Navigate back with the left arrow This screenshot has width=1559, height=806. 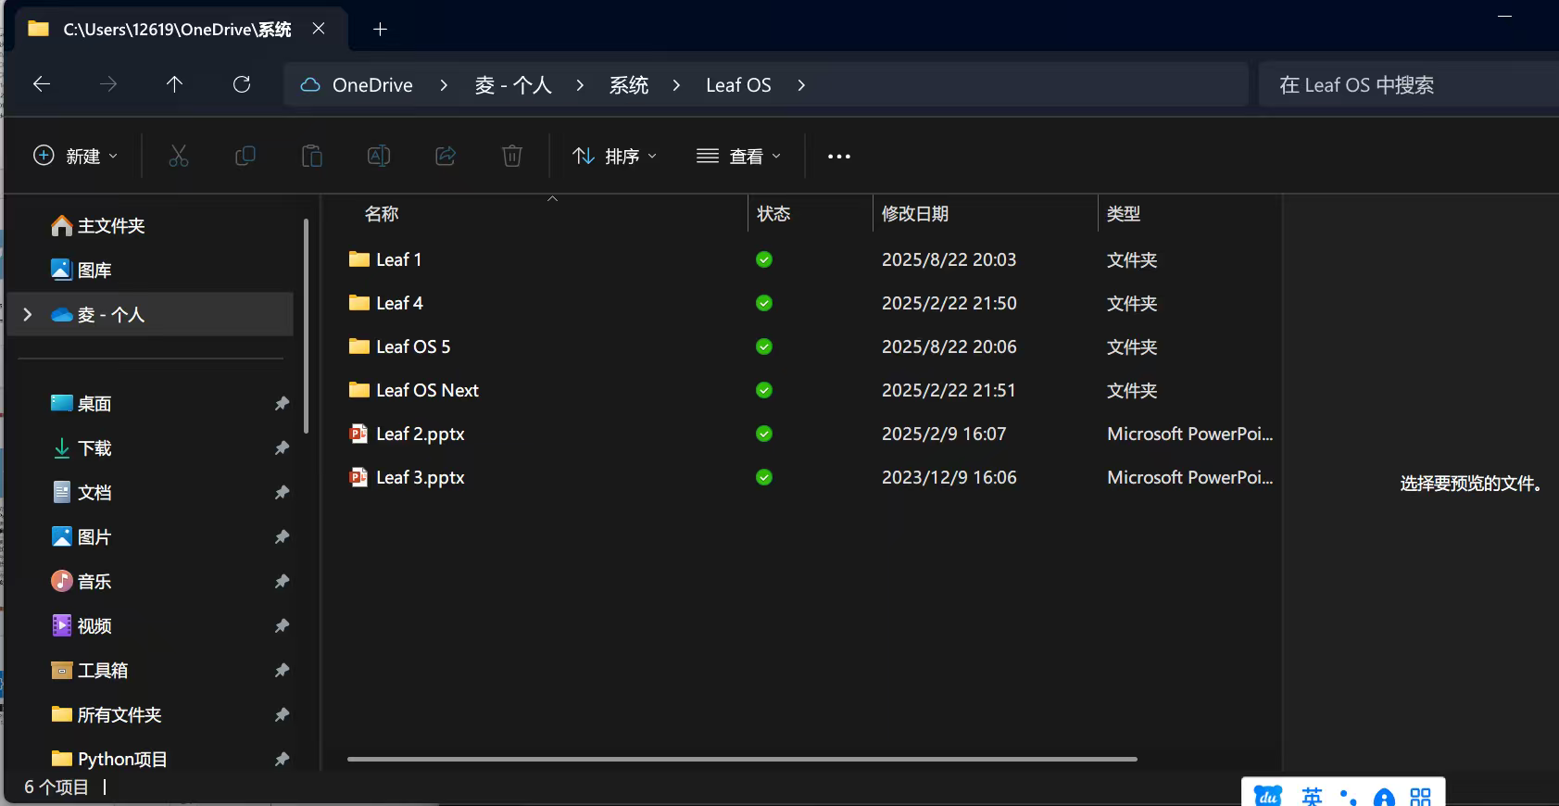click(x=42, y=84)
